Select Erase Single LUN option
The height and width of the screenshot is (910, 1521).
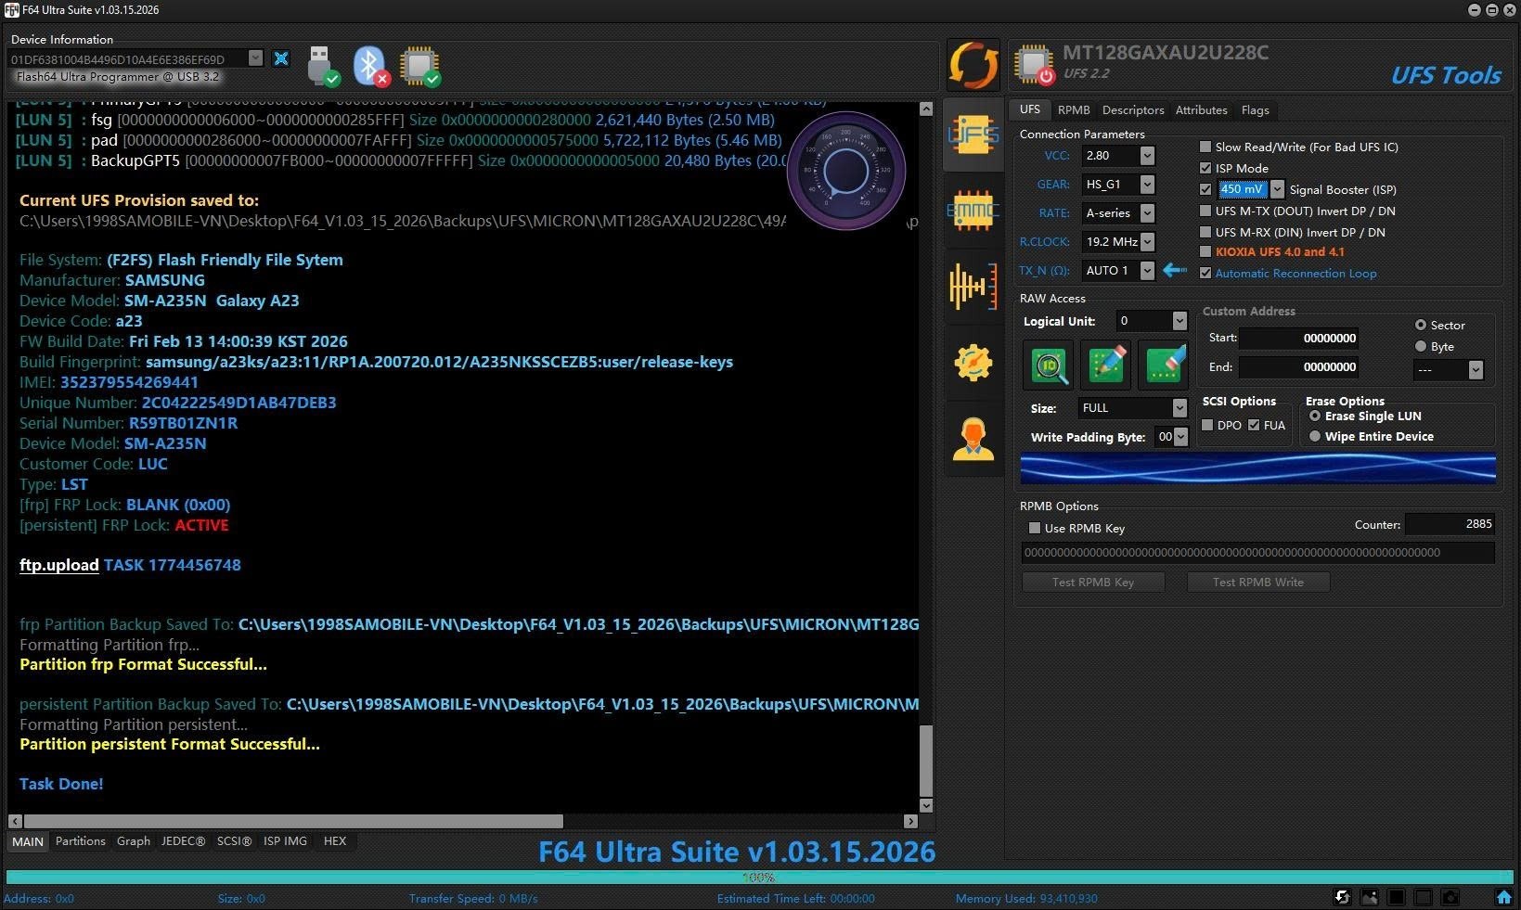click(1314, 416)
